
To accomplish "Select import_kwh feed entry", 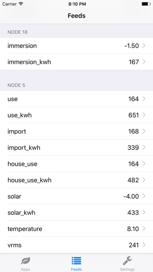I will [76, 148].
